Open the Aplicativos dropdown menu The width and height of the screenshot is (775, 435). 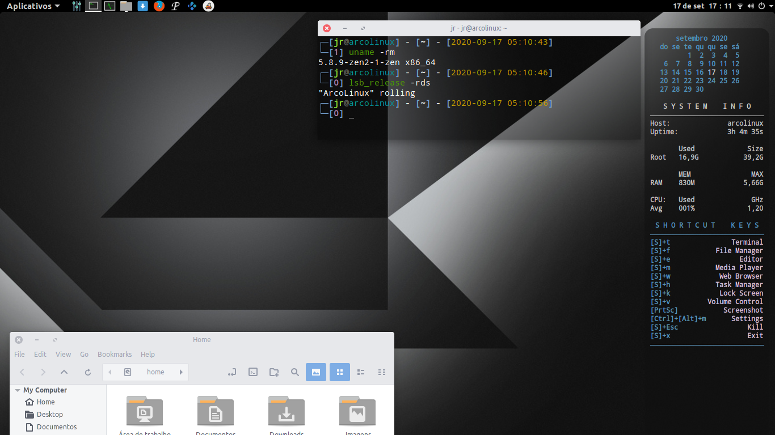coord(33,6)
